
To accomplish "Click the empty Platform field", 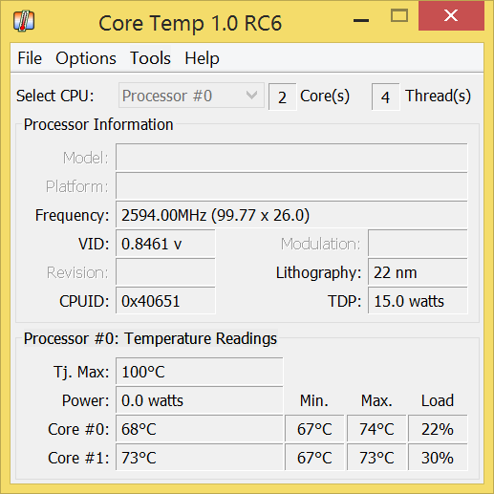I will pos(291,185).
